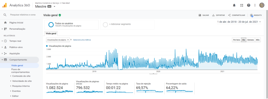Click the Fala Mart breadcrumb

click(66, 3)
